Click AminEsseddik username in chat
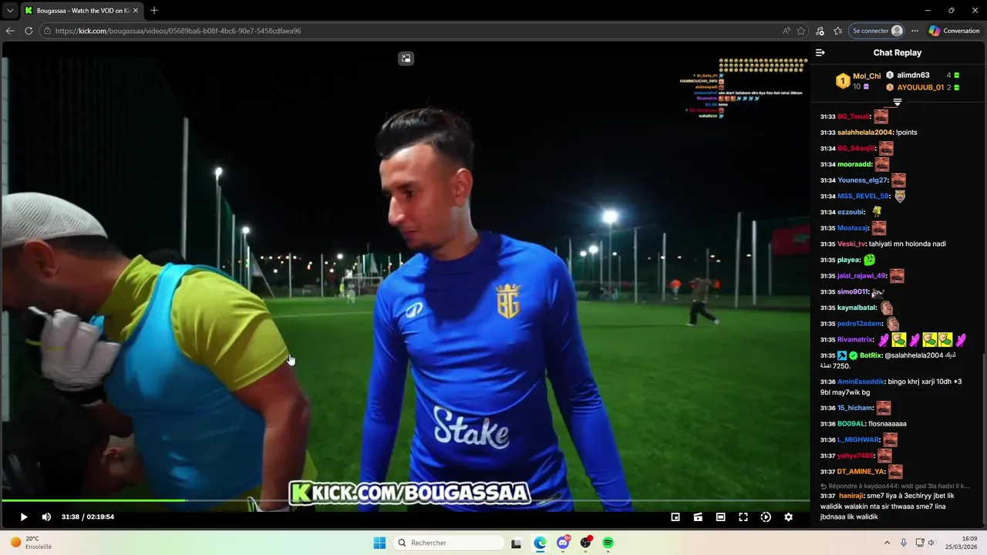 click(x=861, y=382)
